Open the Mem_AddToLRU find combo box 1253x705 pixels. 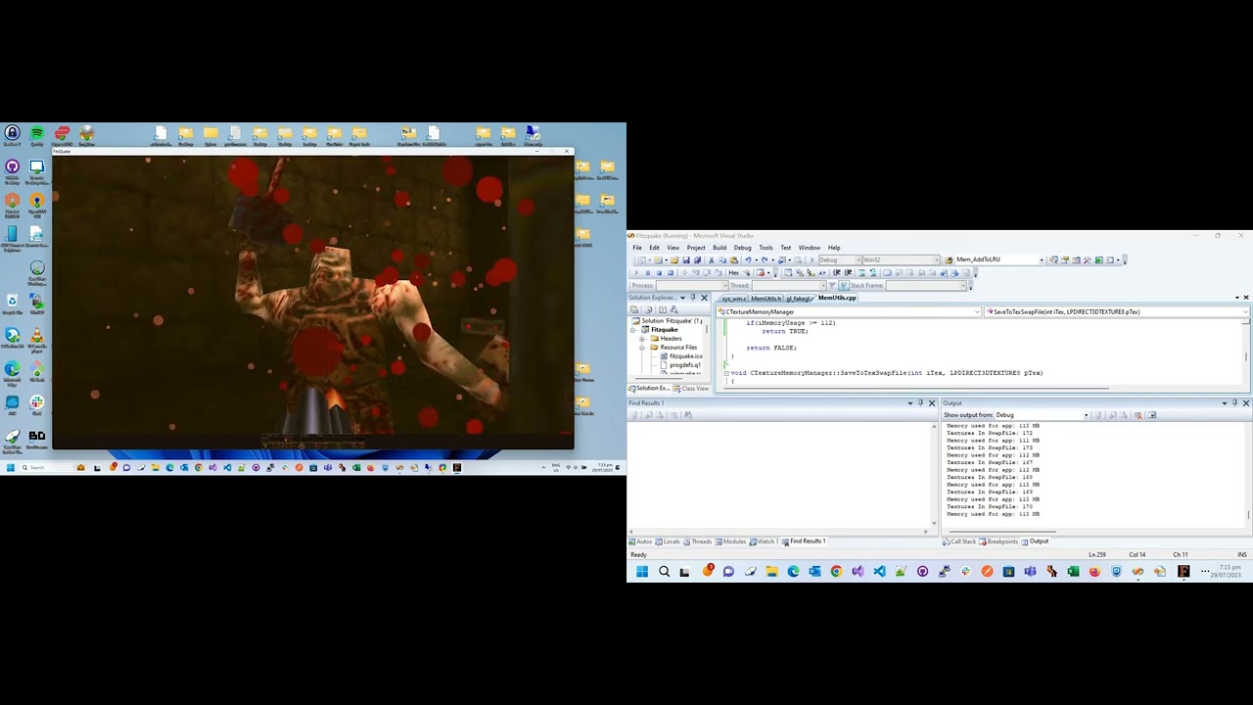click(1042, 259)
